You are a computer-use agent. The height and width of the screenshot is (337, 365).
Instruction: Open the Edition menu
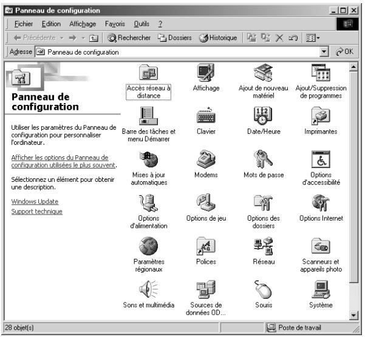51,24
